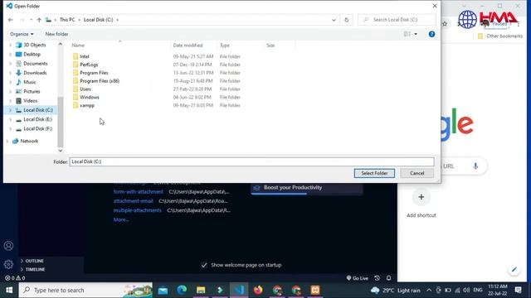The width and height of the screenshot is (531, 298).
Task: Select Network in navigation pane
Action: point(29,141)
